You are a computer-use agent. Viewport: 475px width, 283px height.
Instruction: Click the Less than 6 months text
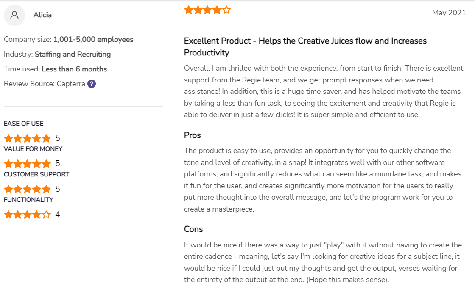74,69
